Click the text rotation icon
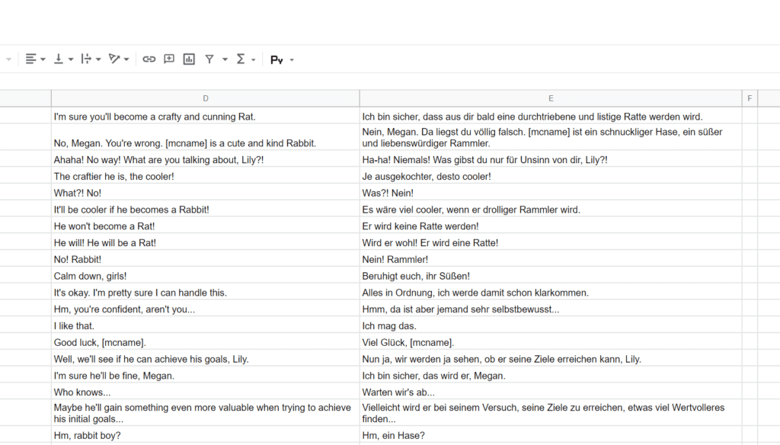Screen dimensions: 780x445 (114, 59)
